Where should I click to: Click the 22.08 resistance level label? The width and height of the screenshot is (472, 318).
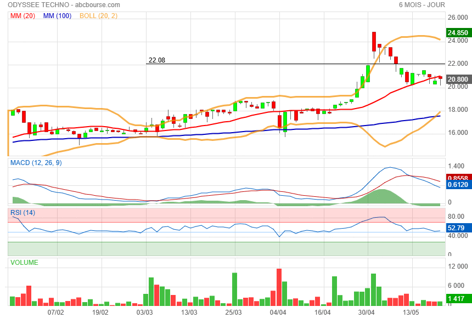[157, 60]
